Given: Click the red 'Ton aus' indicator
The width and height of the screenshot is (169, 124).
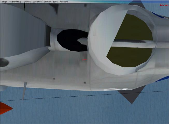Looking at the screenshot, I should [164, 5].
